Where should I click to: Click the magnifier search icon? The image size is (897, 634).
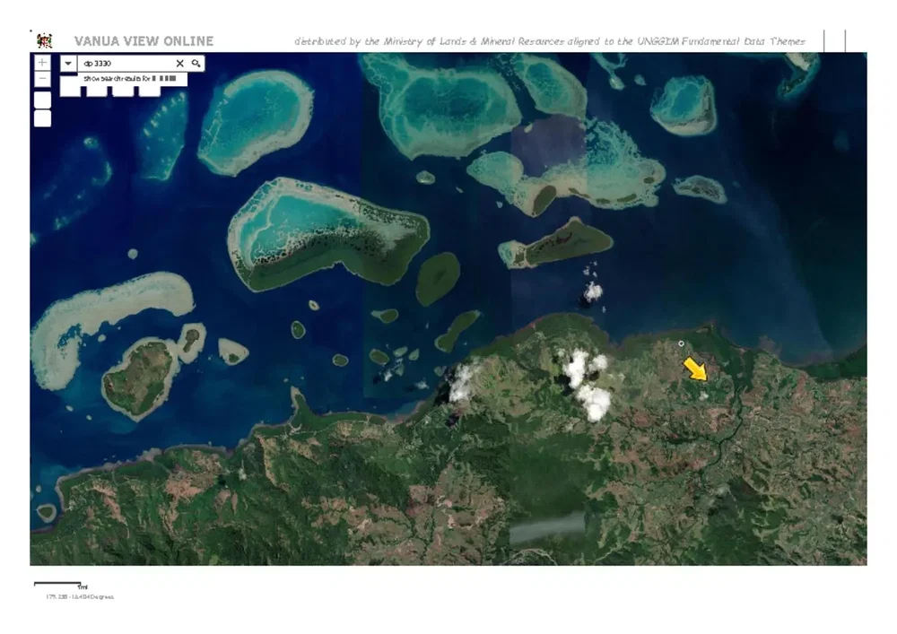pos(196,64)
